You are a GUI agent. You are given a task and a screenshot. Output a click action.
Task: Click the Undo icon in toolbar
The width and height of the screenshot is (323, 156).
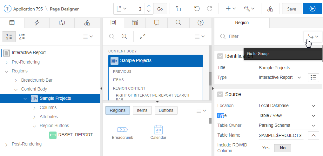pyautogui.click(x=197, y=9)
